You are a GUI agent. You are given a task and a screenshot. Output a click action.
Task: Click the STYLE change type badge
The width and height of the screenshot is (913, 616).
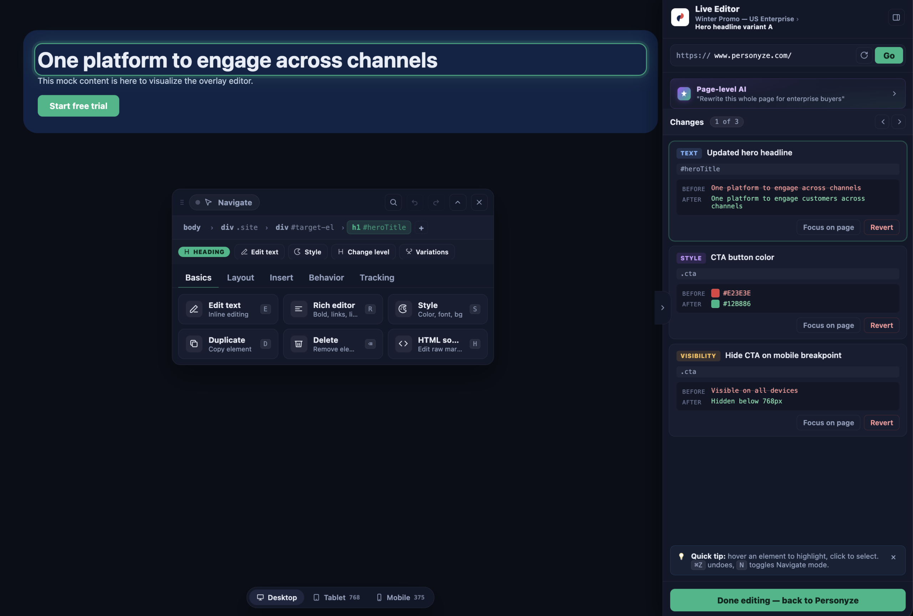point(691,258)
